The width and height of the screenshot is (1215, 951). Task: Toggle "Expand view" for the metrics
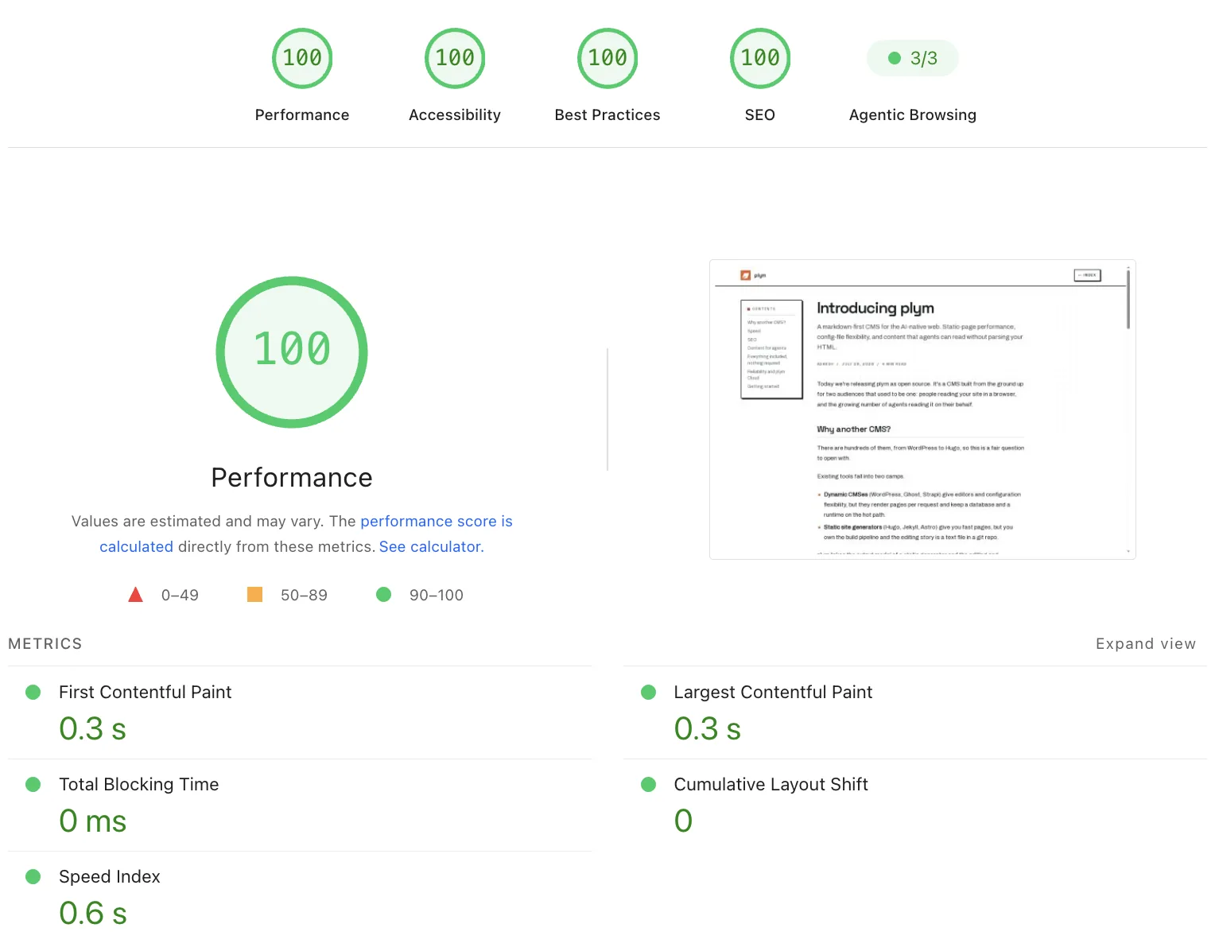(1146, 644)
